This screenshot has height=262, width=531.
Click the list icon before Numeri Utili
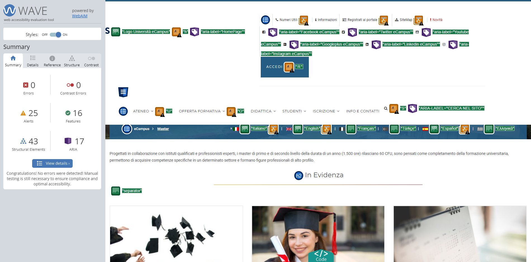(265, 20)
